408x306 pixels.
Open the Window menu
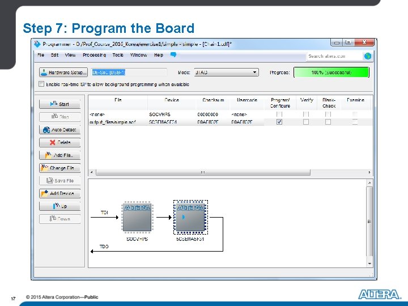(x=138, y=55)
